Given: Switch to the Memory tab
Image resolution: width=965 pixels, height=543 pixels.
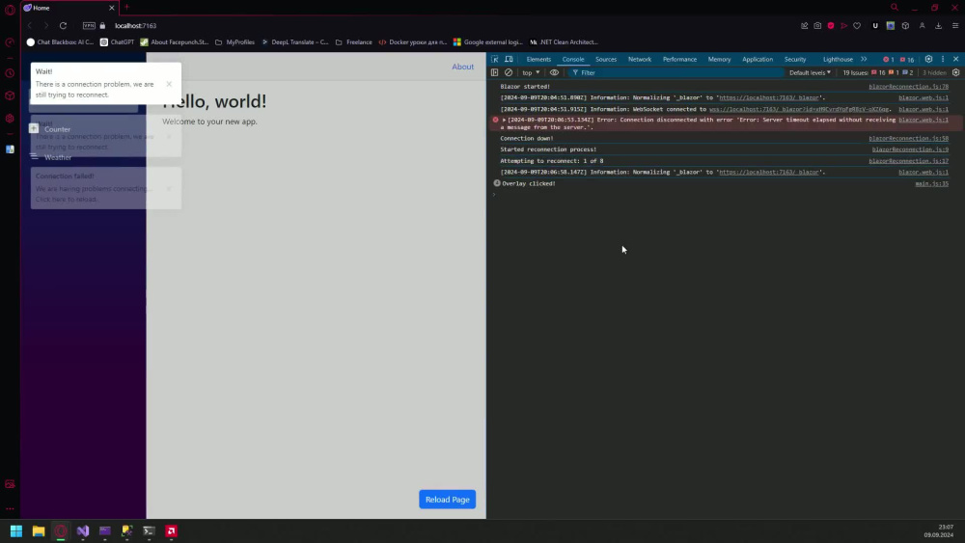Looking at the screenshot, I should coord(719,59).
